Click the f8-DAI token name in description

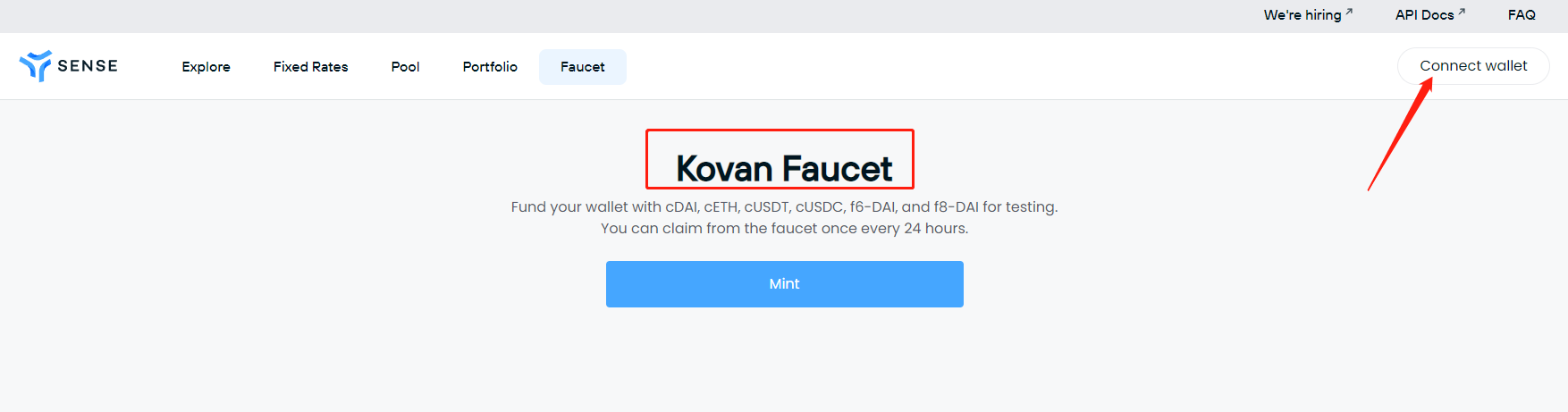956,207
